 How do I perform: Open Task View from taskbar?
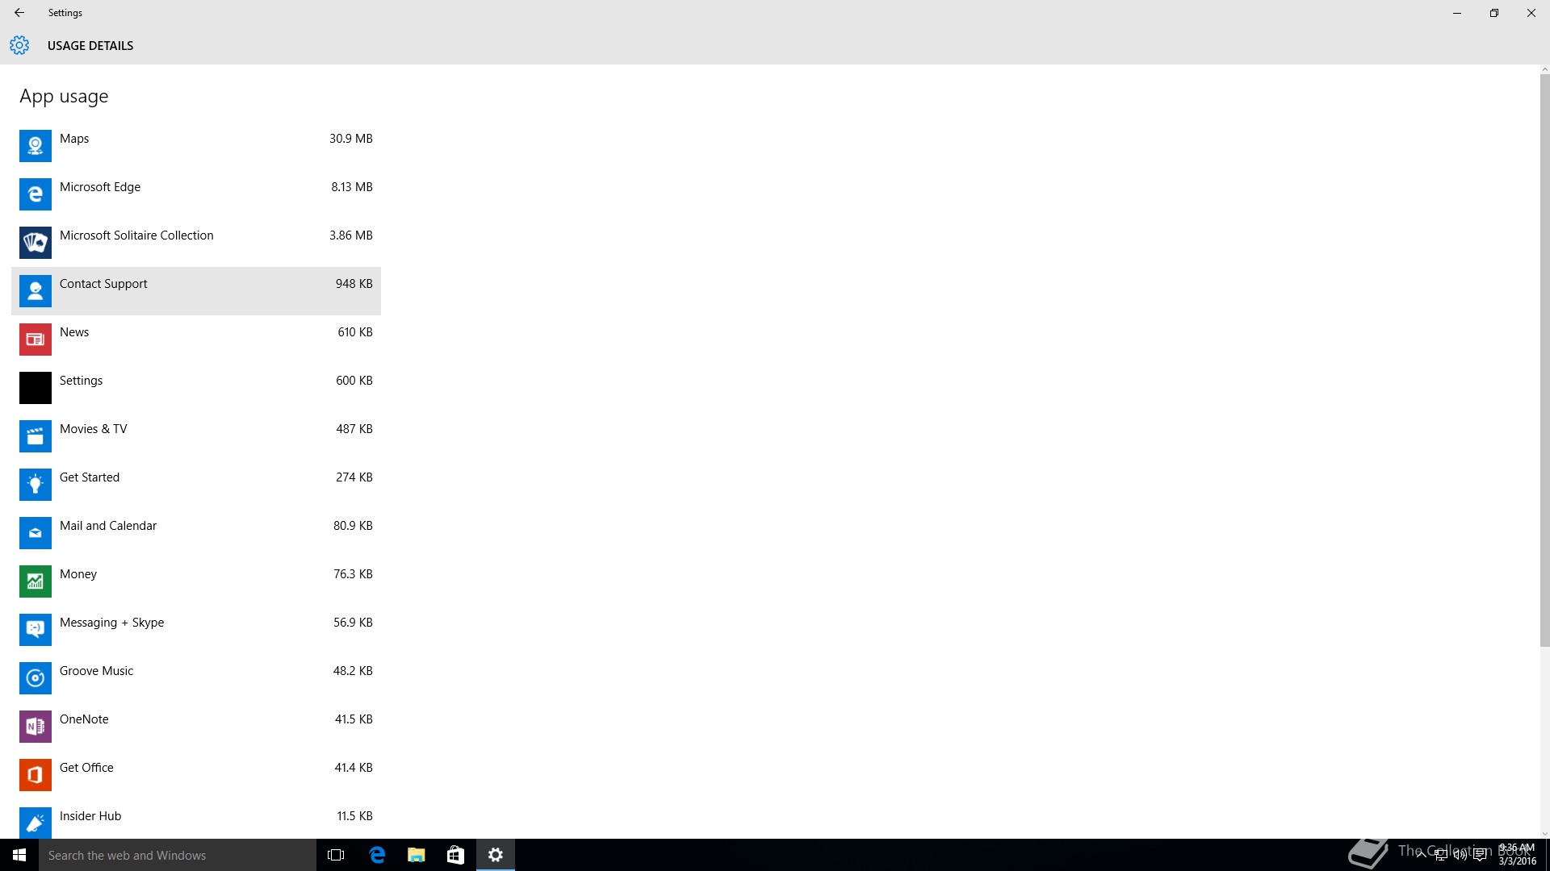336,855
